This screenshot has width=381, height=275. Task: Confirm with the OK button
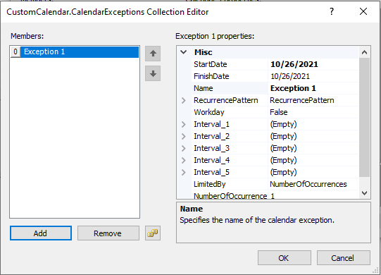pyautogui.click(x=285, y=257)
